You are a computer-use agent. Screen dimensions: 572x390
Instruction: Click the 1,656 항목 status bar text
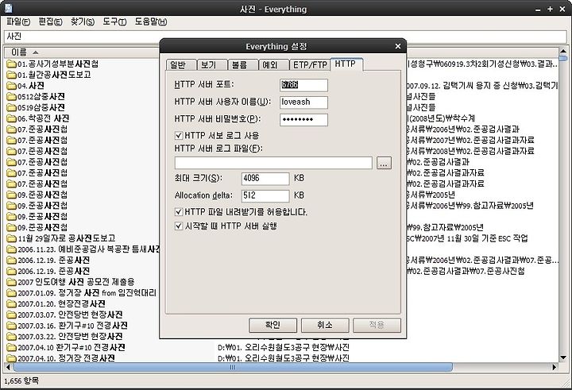point(21,381)
